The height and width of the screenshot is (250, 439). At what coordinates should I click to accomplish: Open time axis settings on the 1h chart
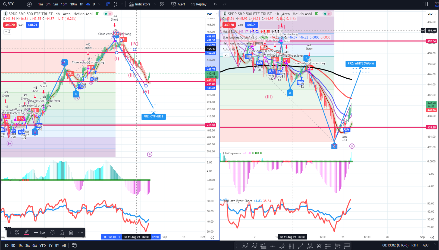coord(432,237)
